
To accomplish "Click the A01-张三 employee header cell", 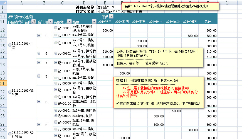I will 105,22.
